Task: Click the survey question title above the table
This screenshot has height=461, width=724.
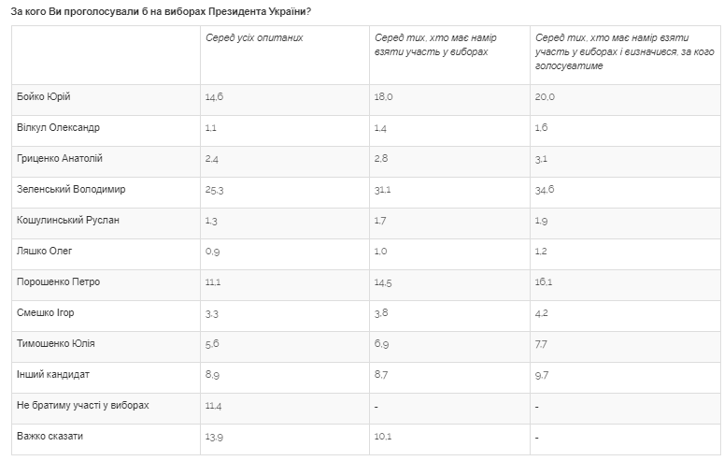Action: tap(161, 11)
